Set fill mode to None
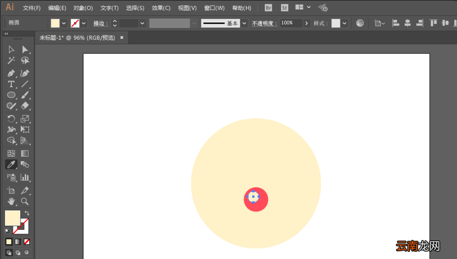The image size is (457, 259). [x=27, y=242]
